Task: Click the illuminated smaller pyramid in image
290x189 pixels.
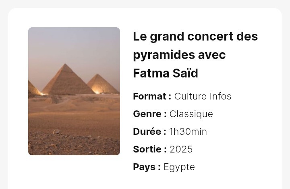Action: pos(102,85)
